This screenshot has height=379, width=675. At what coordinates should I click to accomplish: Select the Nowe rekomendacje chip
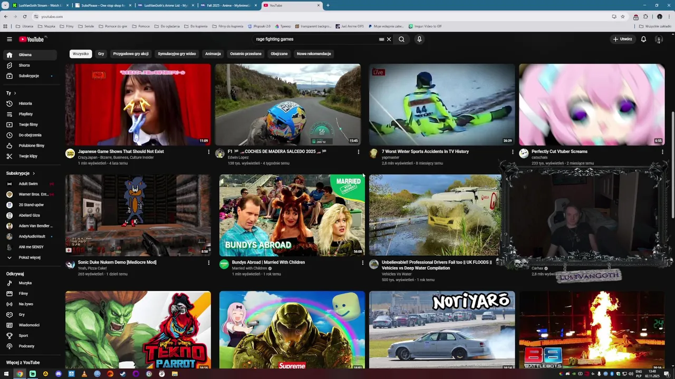[x=314, y=54]
